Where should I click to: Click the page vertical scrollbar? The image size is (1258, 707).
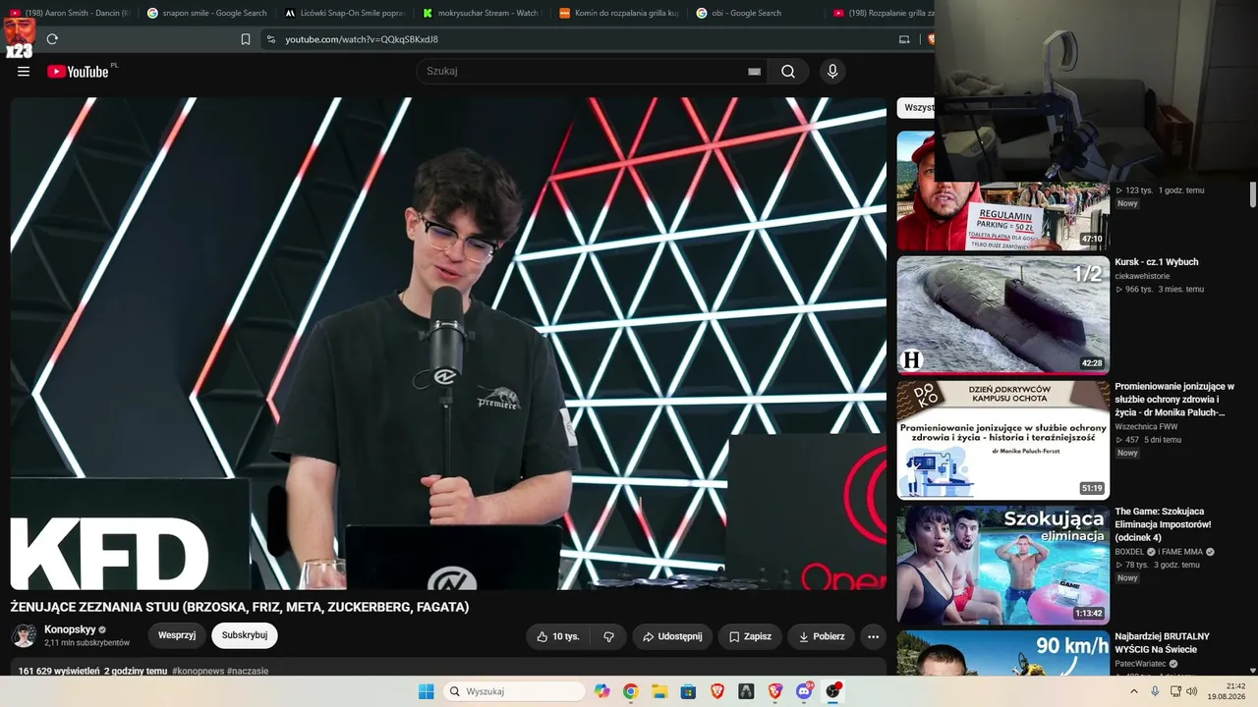point(1253,194)
